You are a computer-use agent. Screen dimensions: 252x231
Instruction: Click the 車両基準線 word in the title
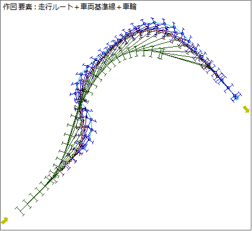point(98,6)
